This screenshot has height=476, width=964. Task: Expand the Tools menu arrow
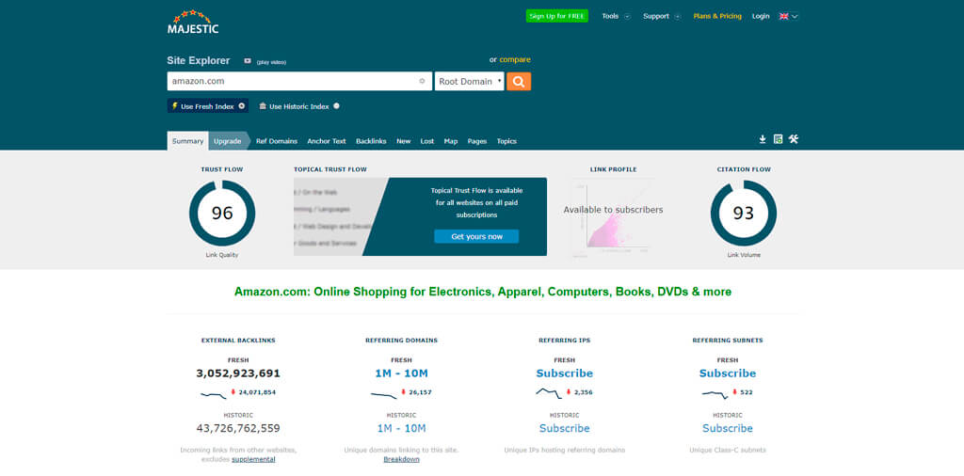627,17
